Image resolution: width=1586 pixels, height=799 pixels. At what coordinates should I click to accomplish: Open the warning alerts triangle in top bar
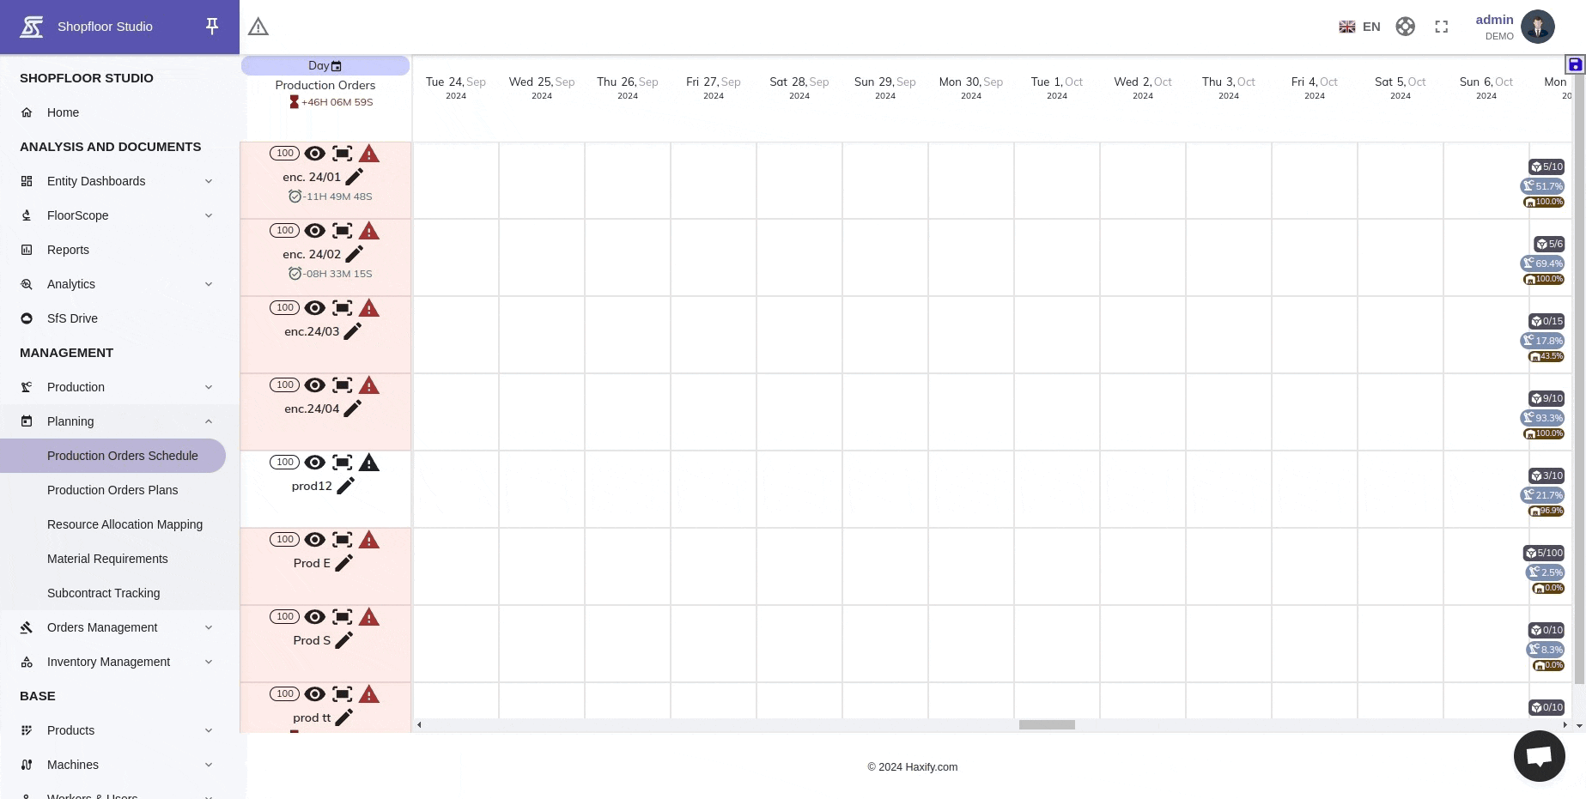pos(258,27)
